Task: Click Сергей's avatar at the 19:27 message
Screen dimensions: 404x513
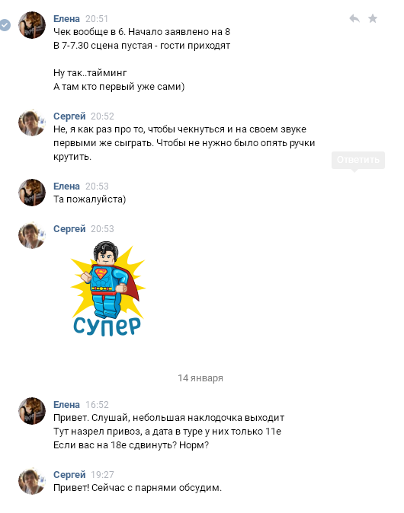Action: (32, 481)
